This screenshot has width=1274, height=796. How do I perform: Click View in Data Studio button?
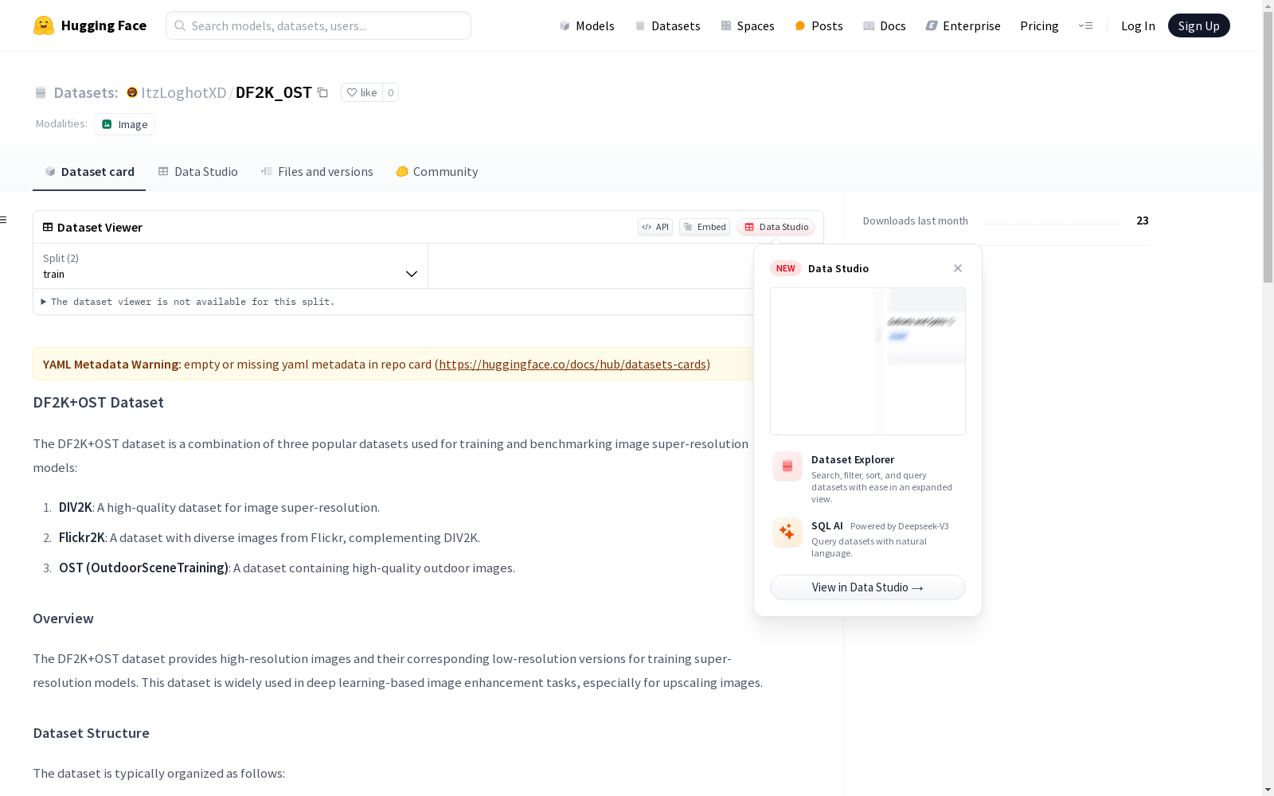click(x=868, y=587)
